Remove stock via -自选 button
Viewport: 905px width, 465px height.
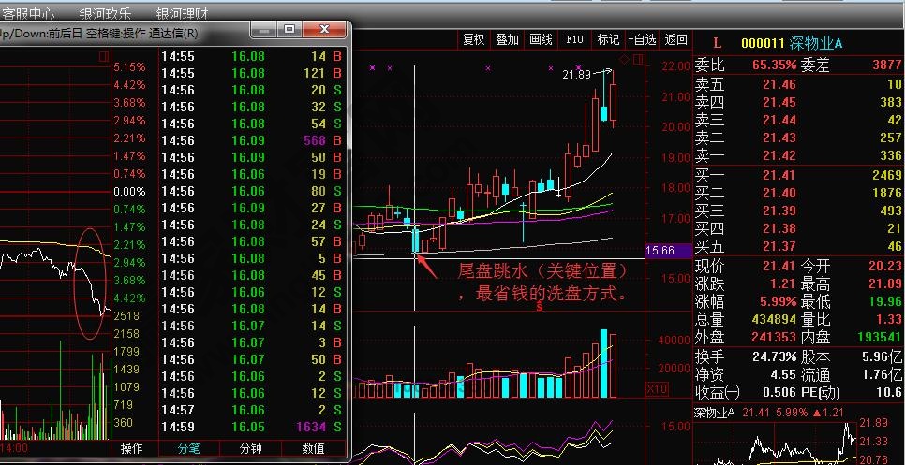pos(641,39)
